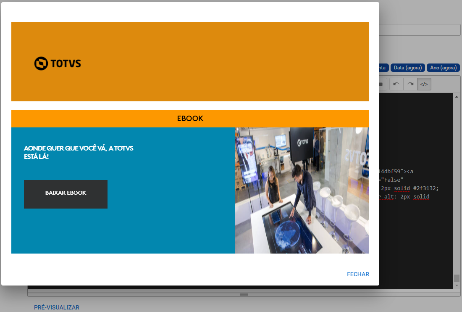Redo the edit in the editor toolbar

410,84
